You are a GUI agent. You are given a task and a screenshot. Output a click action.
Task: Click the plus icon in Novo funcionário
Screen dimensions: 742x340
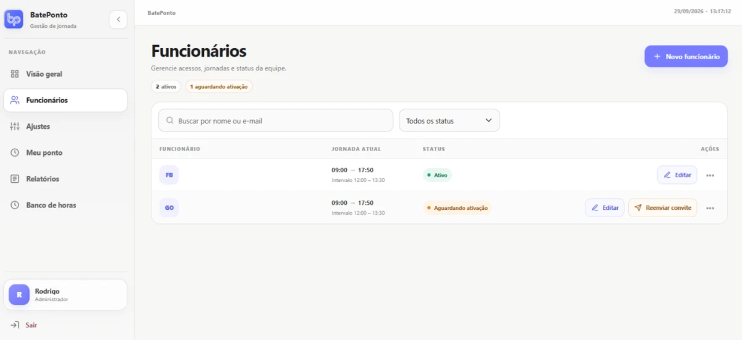pyautogui.click(x=657, y=56)
